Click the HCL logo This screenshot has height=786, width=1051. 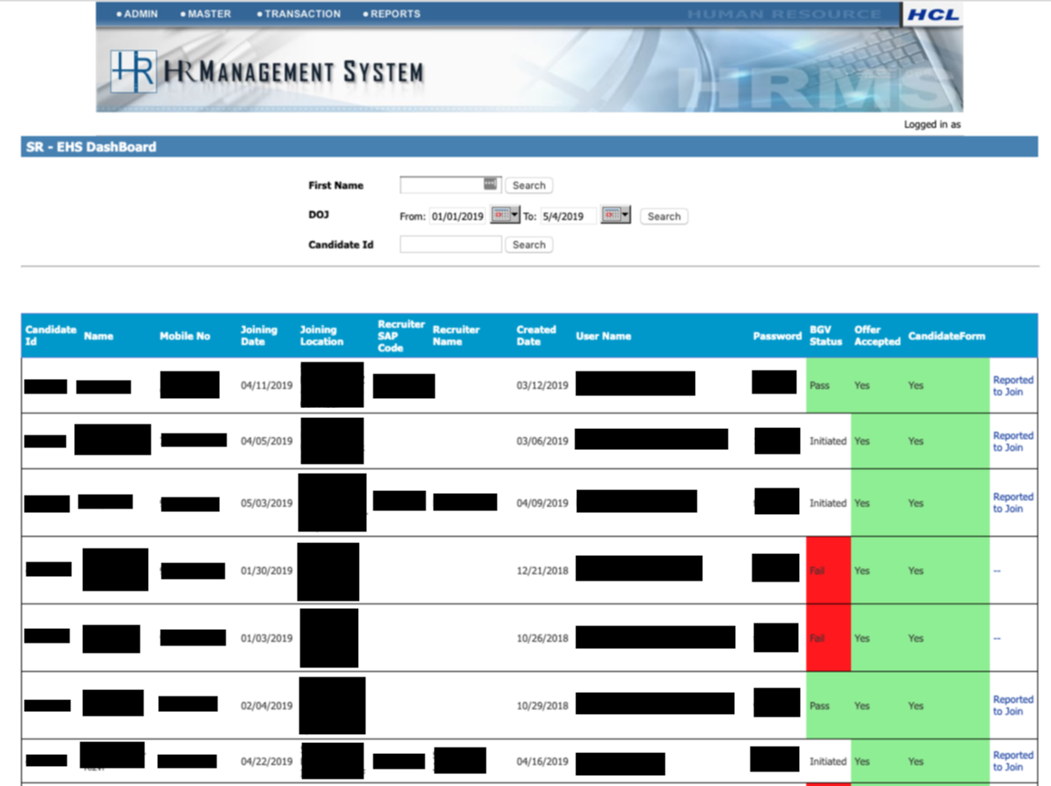coord(933,14)
